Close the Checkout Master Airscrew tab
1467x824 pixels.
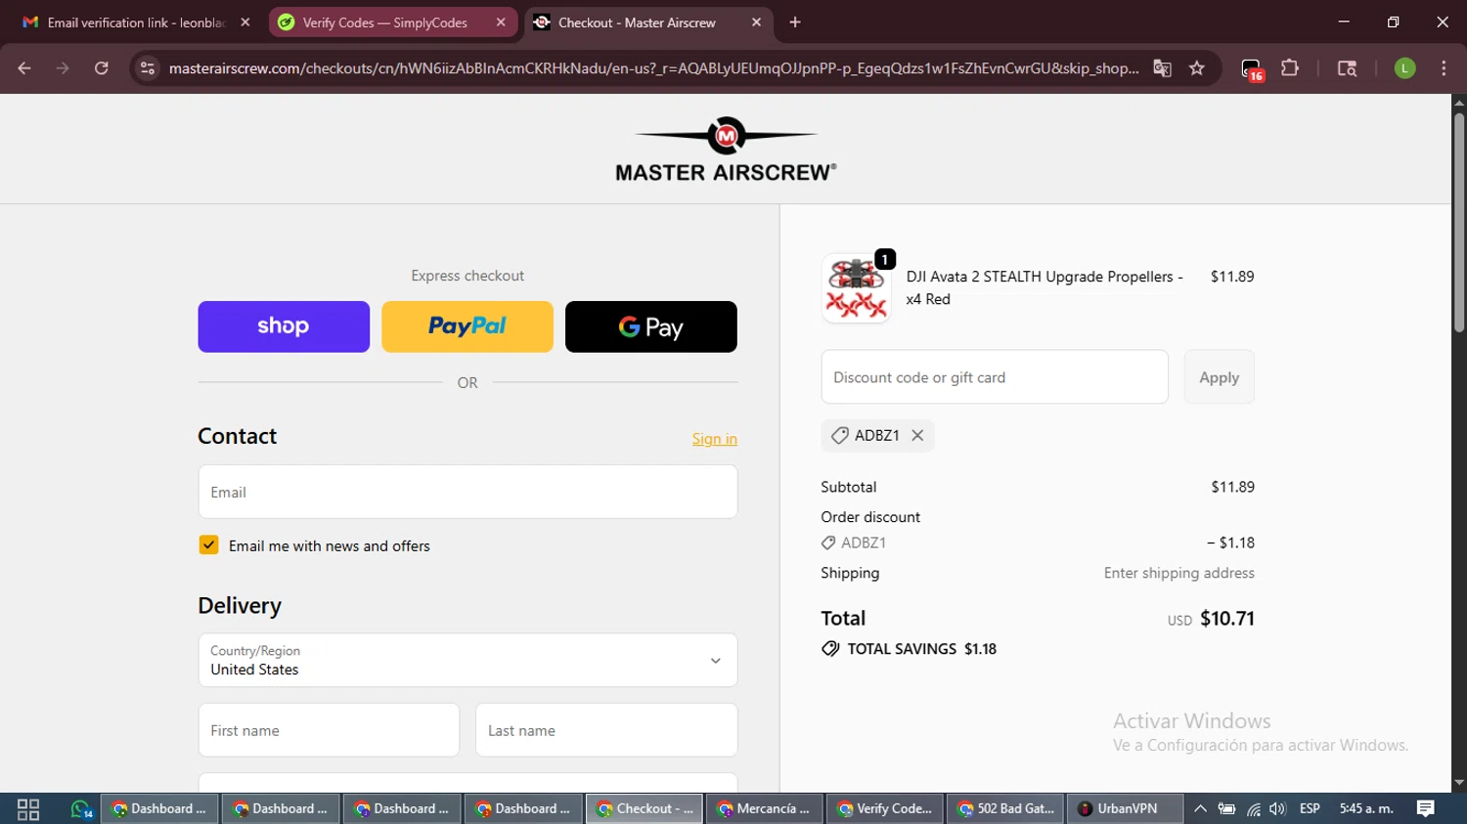(756, 22)
